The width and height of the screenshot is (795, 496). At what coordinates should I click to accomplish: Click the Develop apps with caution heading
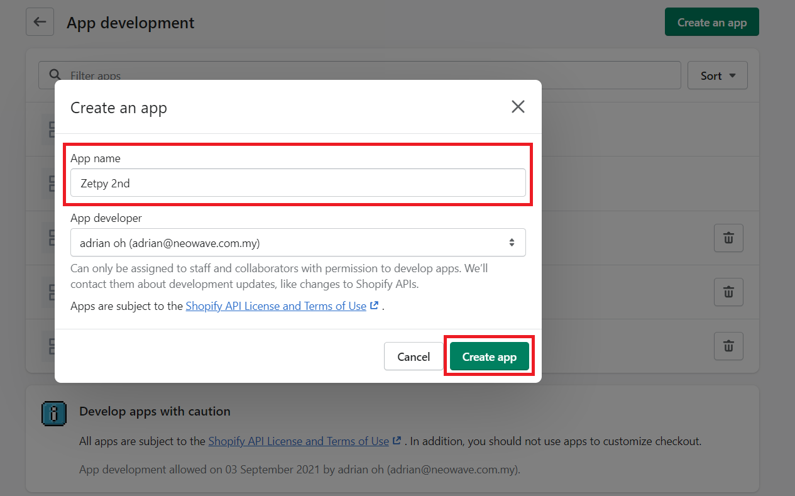(155, 411)
